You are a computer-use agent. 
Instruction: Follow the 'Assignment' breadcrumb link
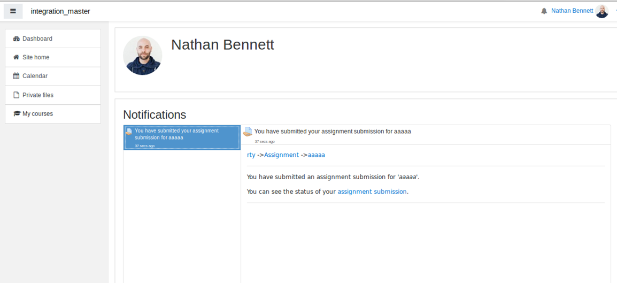point(281,155)
